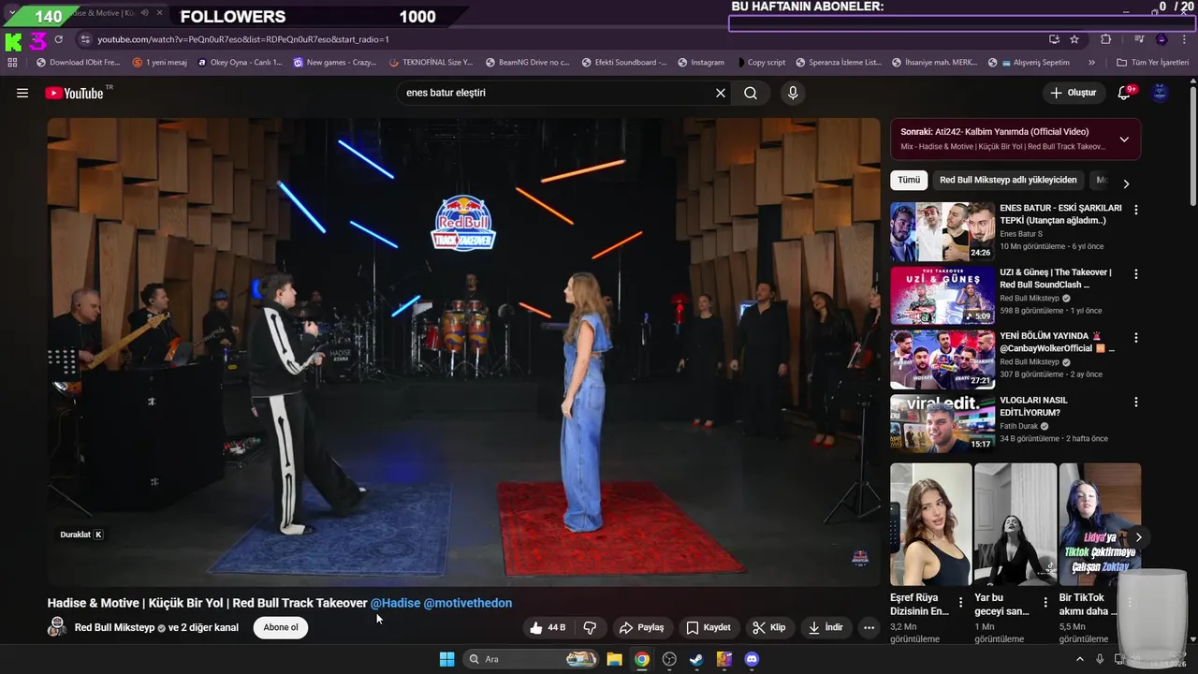
Task: Open options for the YENİ BÖLÜM YAYINDA video
Action: [1136, 338]
